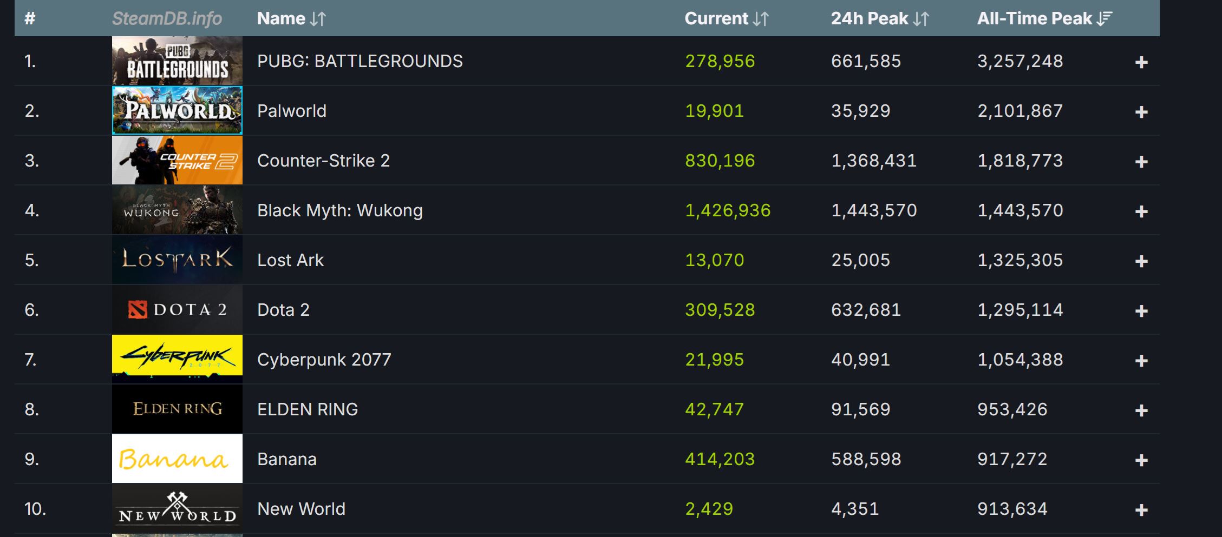
Task: Select all-time peak value 3,257,248
Action: click(x=1020, y=61)
